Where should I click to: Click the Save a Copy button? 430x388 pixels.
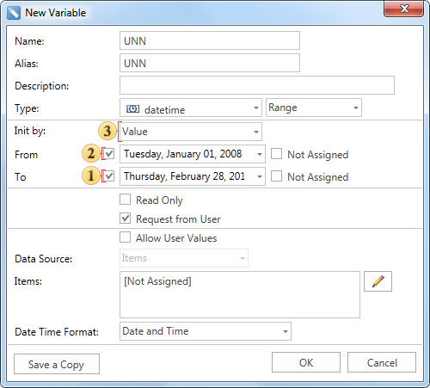tap(57, 364)
